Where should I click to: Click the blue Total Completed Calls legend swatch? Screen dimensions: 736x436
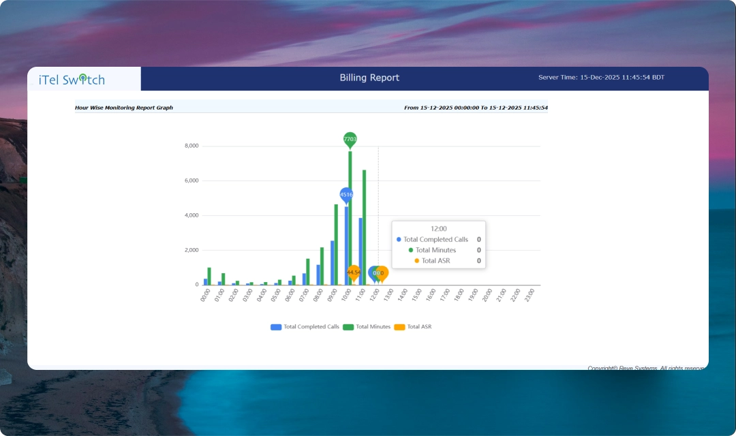[276, 327]
